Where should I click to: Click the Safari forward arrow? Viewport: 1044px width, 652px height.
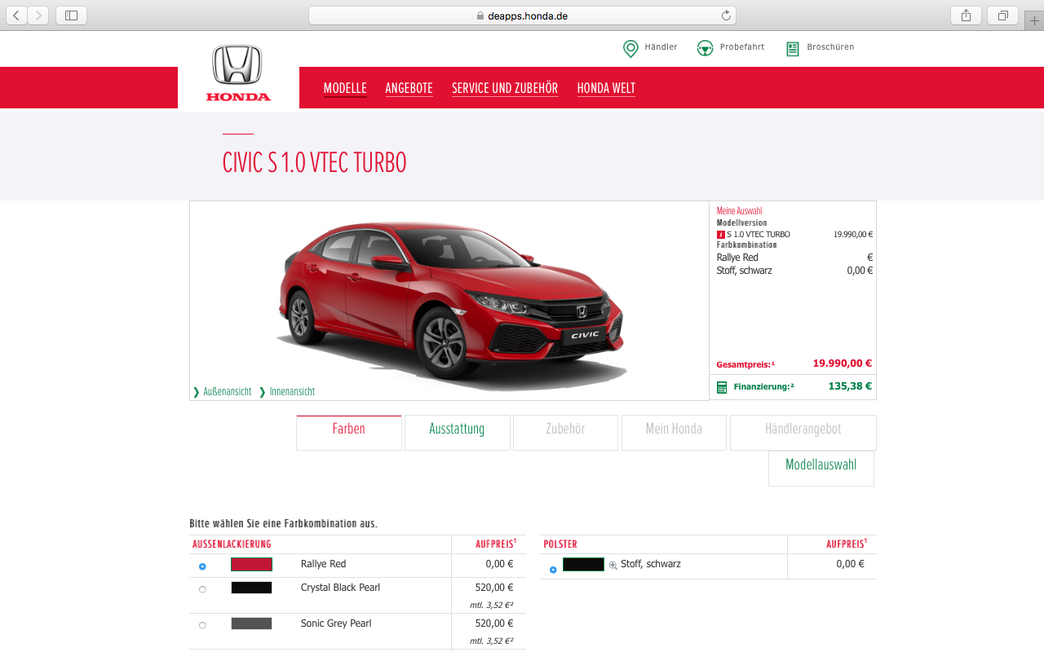38,15
